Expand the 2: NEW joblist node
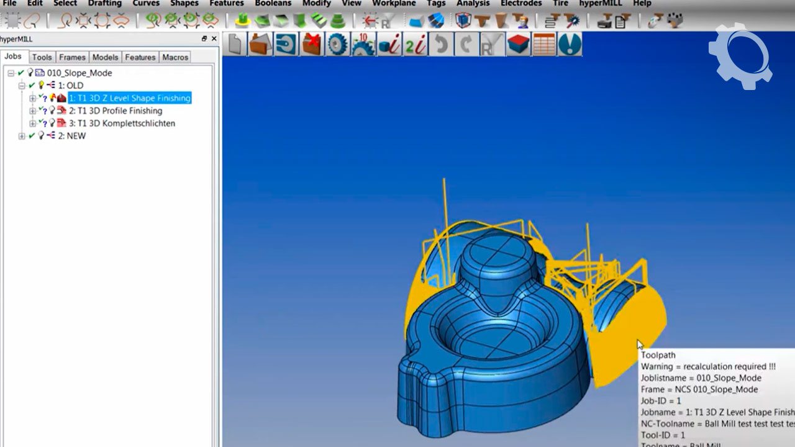 pos(22,136)
